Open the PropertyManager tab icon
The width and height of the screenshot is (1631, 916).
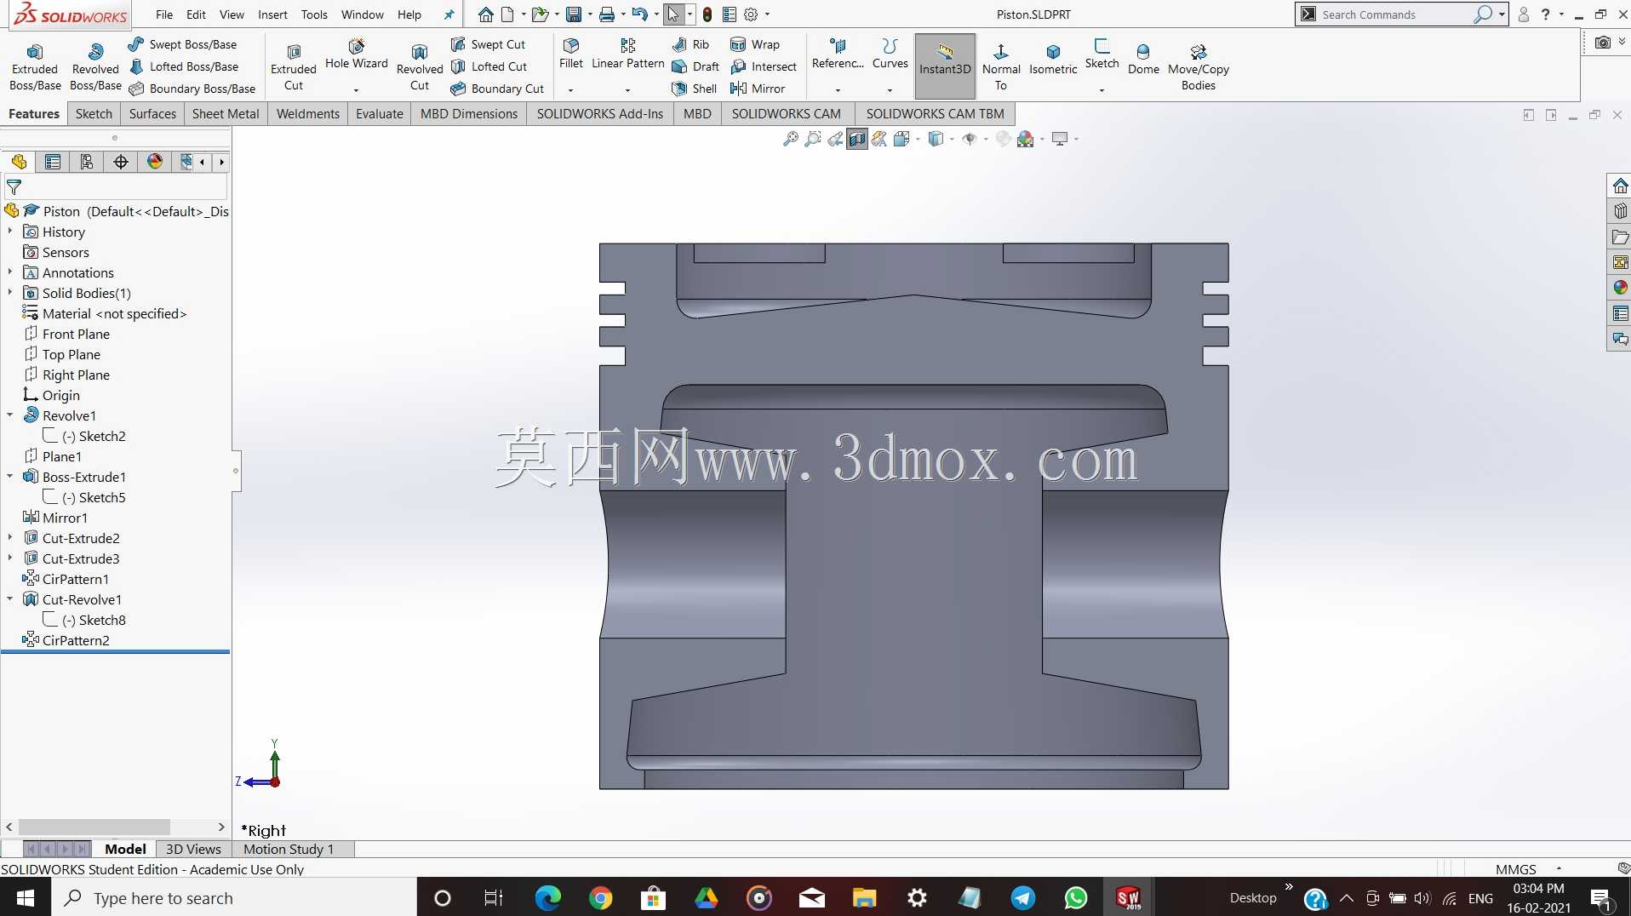[53, 162]
